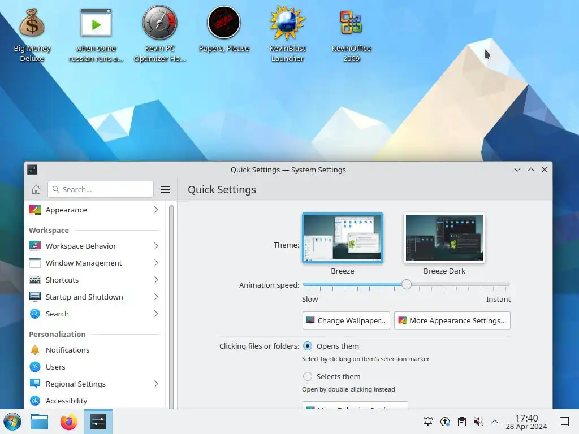The width and height of the screenshot is (579, 434).
Task: Open the Notifications settings entry
Action: coord(95,350)
